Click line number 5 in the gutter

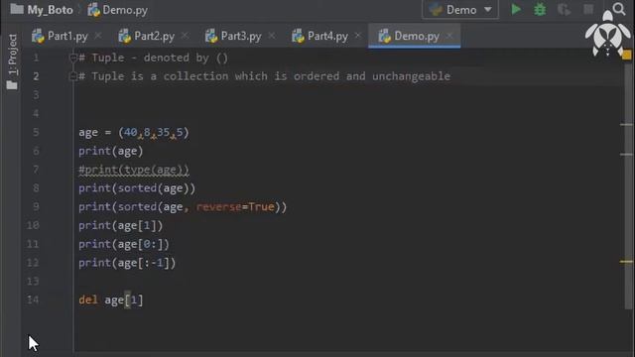tap(36, 132)
